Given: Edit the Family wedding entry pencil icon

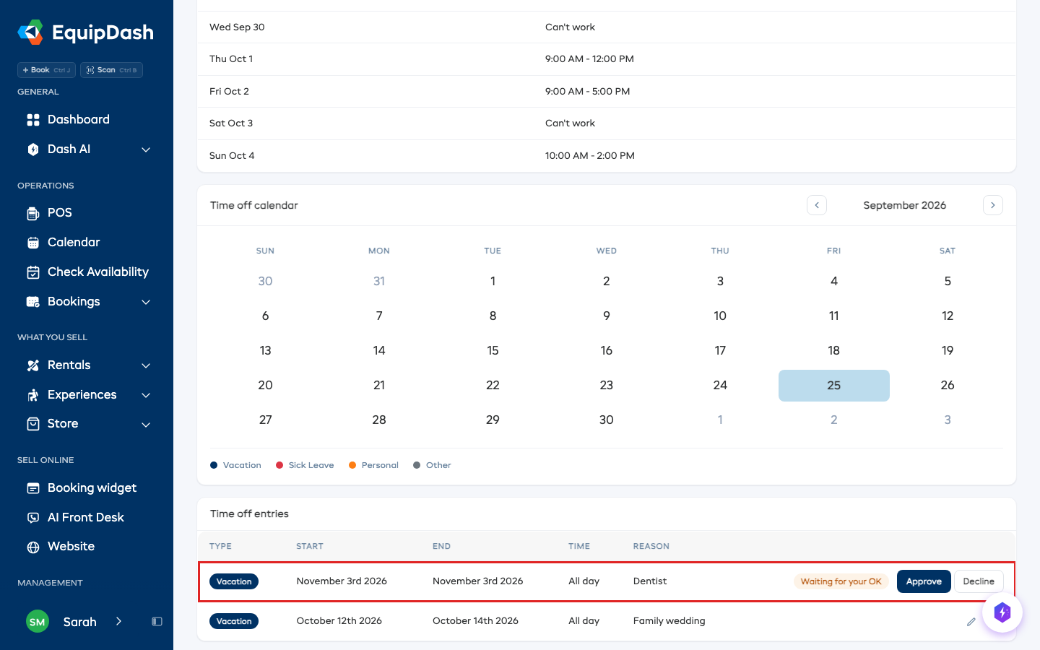Looking at the screenshot, I should [971, 621].
